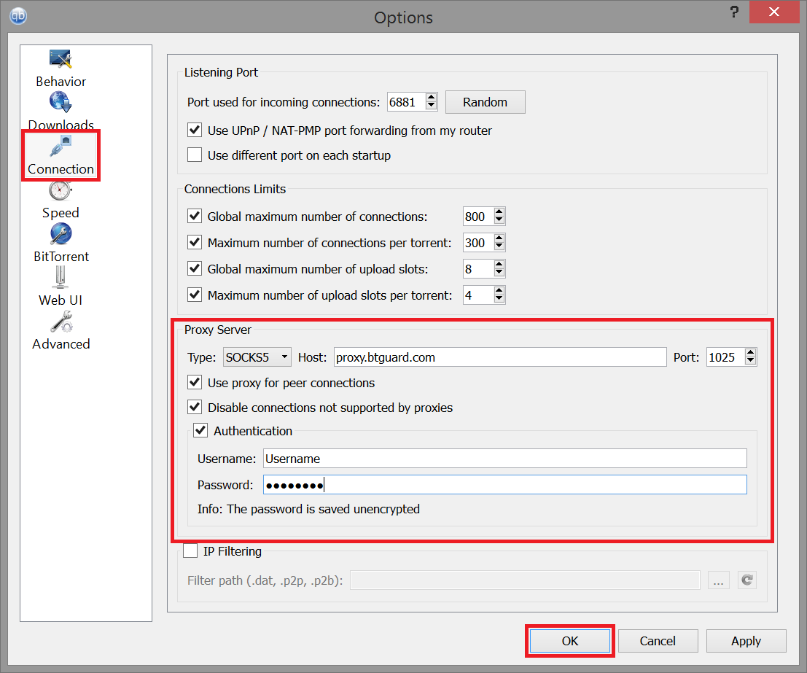
Task: Increase the incoming connections port number
Action: point(432,98)
